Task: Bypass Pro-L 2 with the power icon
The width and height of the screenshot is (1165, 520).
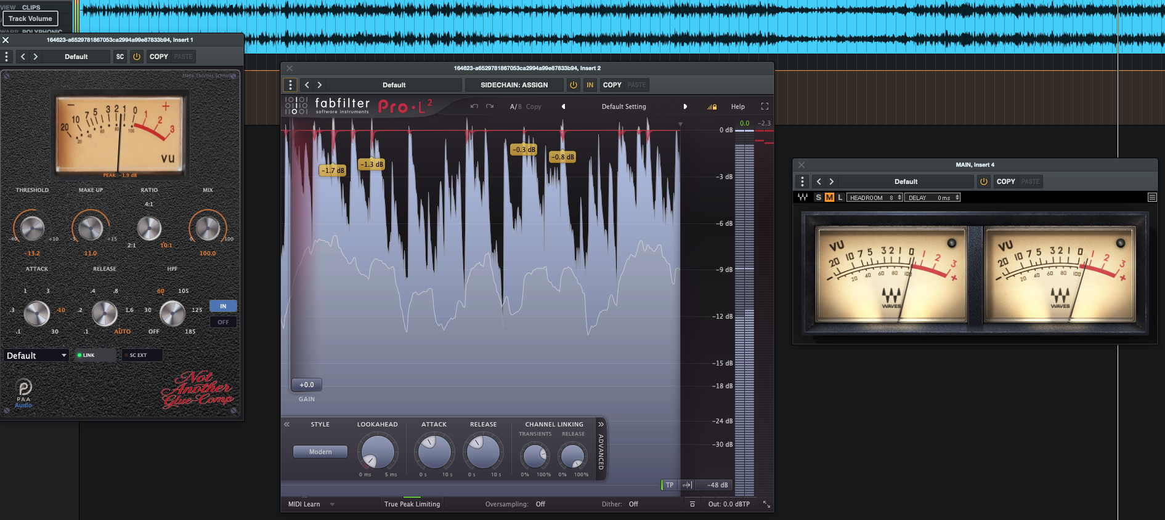Action: click(574, 85)
